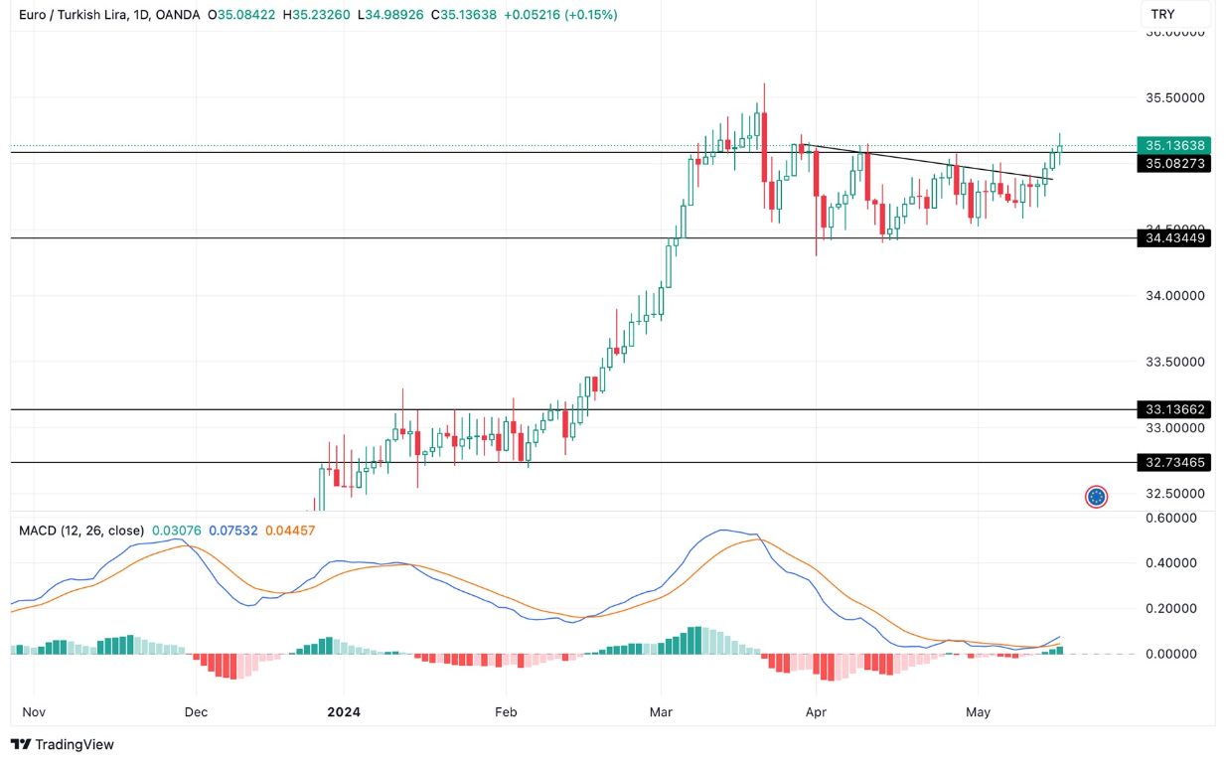The width and height of the screenshot is (1226, 763).
Task: Click the Mar label on the time axis
Action: (660, 712)
